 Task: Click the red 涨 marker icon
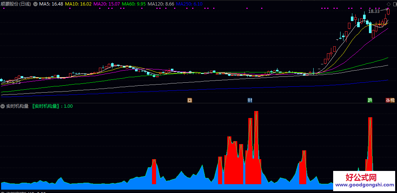388,100
